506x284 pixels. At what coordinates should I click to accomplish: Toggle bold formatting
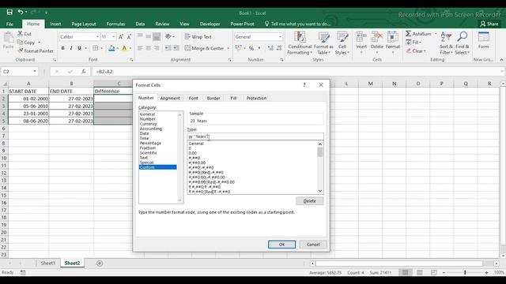tap(63, 48)
